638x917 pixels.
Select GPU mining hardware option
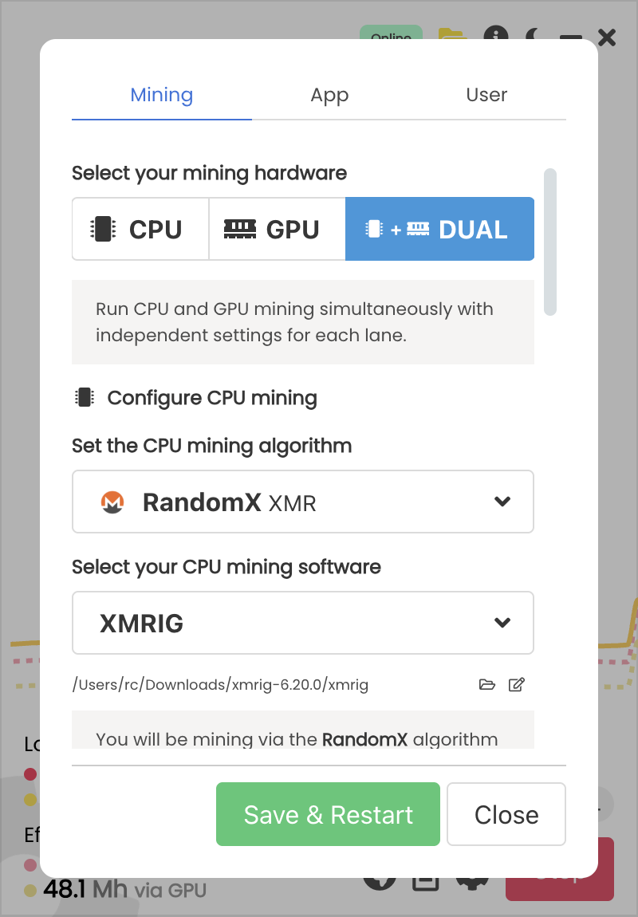[278, 229]
